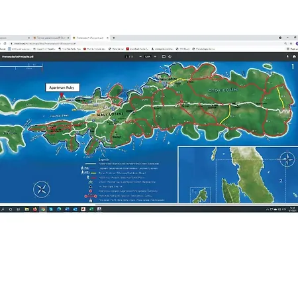Zoom in the PDF with plus button

(155, 57)
